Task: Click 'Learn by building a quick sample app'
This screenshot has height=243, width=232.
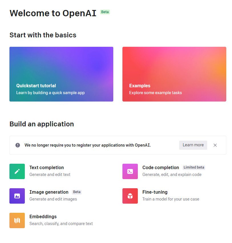Action: point(51,92)
